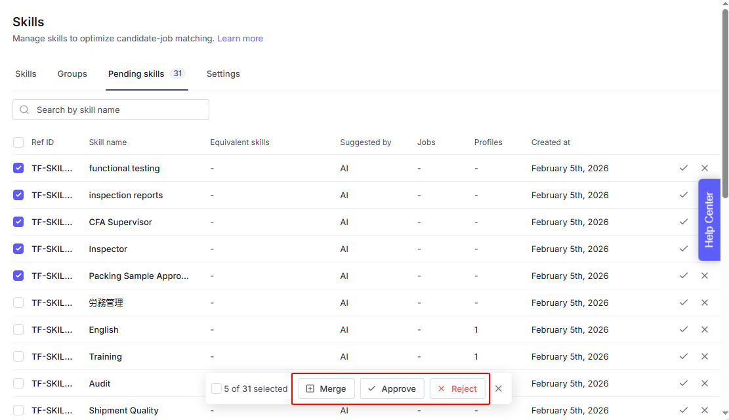This screenshot has width=729, height=420.
Task: Approve the English skill checkmark icon
Action: 683,329
